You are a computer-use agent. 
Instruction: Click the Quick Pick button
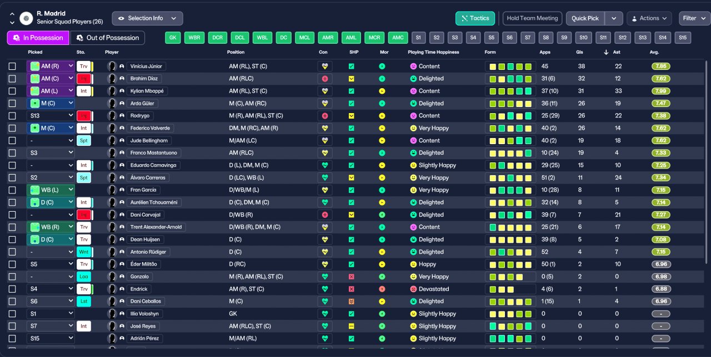pos(585,18)
